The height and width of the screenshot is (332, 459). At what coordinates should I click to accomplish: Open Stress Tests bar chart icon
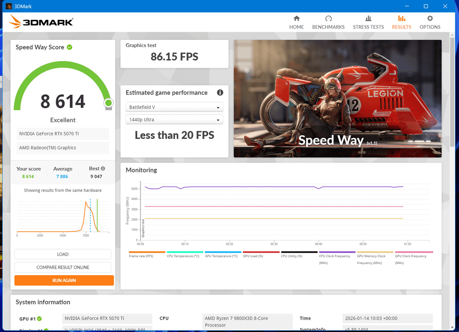(368, 19)
